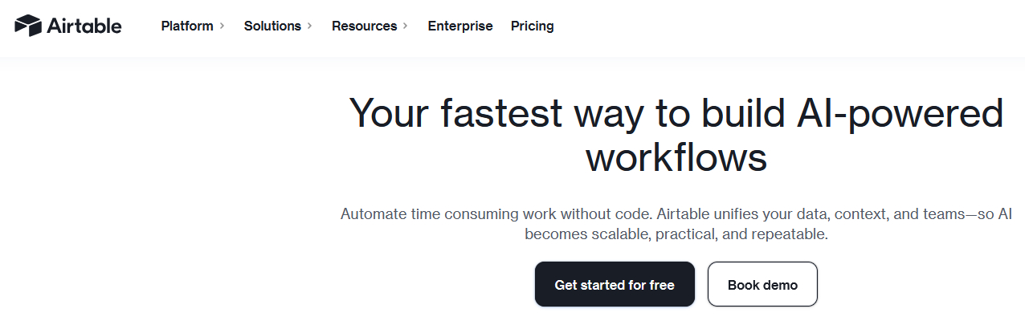This screenshot has width=1025, height=321.
Task: Open the Pricing page link
Action: coord(533,26)
